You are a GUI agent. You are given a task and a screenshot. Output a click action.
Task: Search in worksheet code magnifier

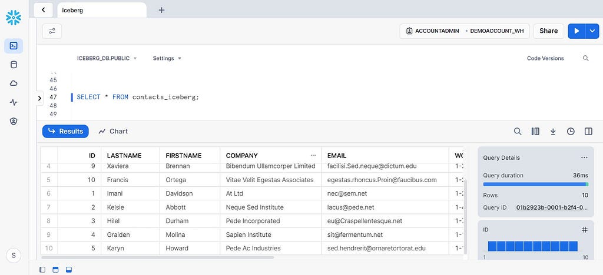[586, 58]
